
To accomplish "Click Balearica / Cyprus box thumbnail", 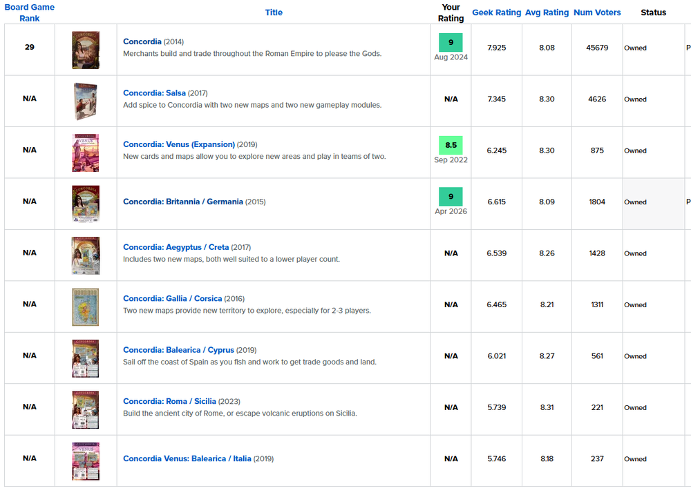I will [86, 358].
